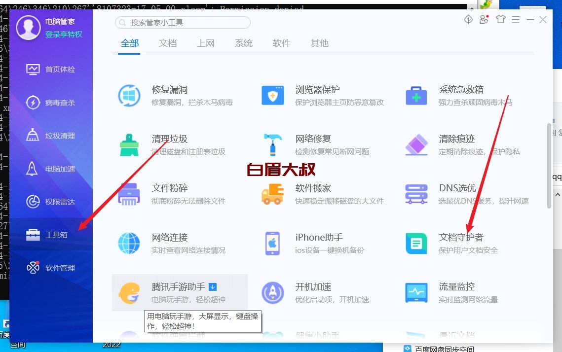Launch the 清理垃圾 broom icon
Screen dimensions: 562x352
pyautogui.click(x=129, y=145)
